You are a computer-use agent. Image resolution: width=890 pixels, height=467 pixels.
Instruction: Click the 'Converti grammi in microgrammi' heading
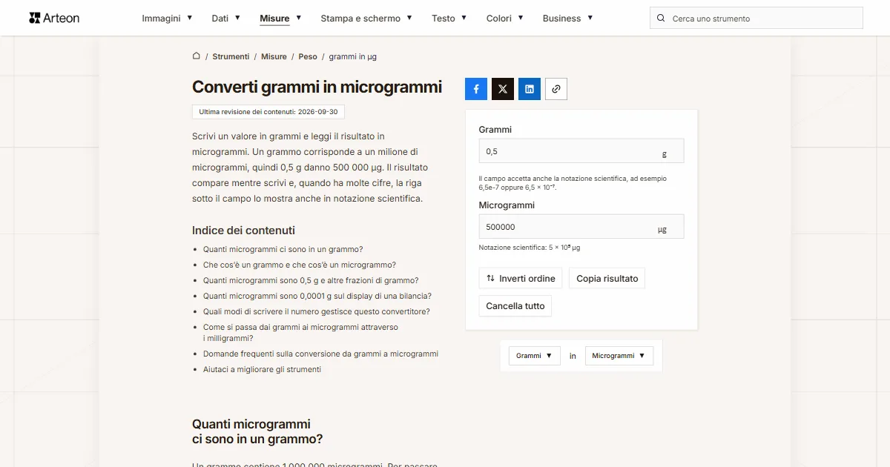[x=317, y=87]
